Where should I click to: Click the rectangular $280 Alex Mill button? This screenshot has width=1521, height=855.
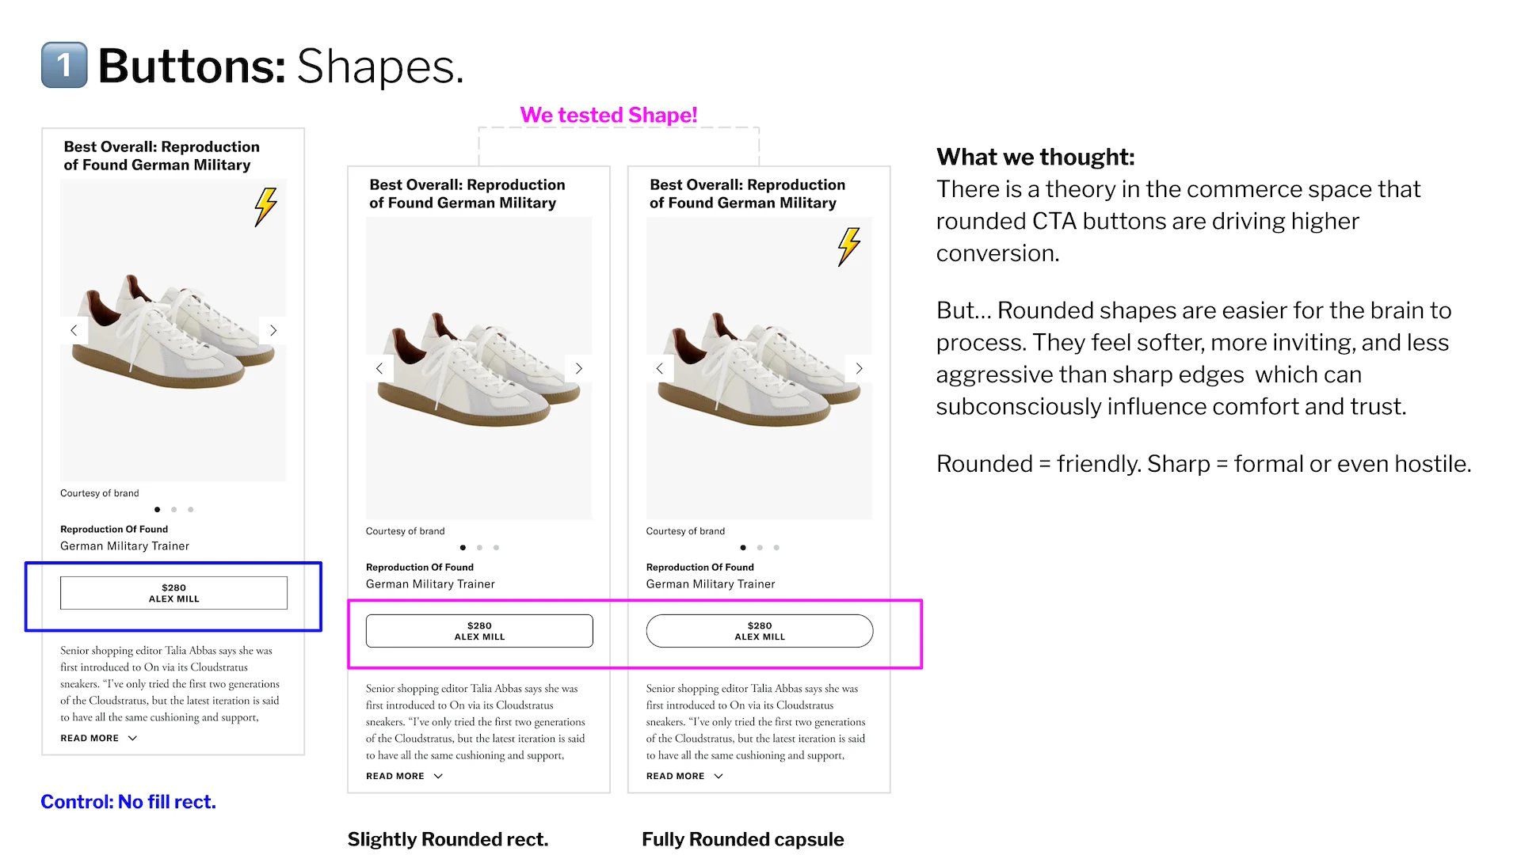(173, 593)
